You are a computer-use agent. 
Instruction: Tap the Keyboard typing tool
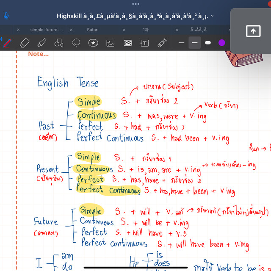pyautogui.click(x=127, y=43)
